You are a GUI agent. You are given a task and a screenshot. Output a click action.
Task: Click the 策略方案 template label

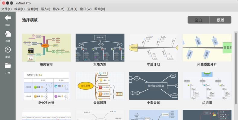click(100, 64)
